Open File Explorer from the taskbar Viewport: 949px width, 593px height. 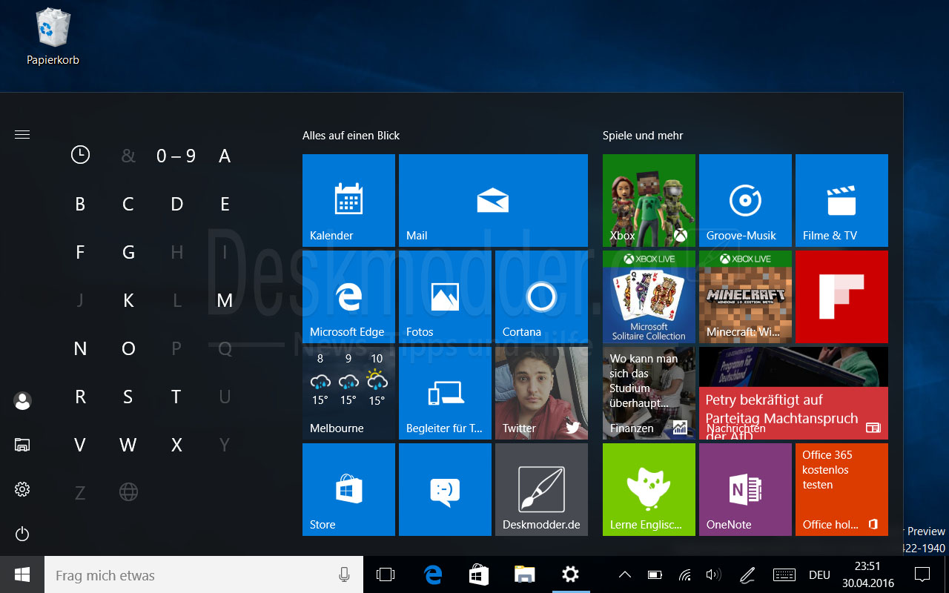pyautogui.click(x=524, y=574)
